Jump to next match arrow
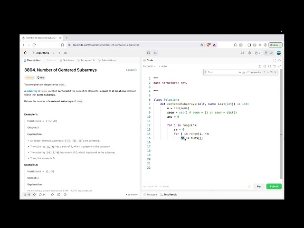The image size is (304, 228). [x=268, y=72]
